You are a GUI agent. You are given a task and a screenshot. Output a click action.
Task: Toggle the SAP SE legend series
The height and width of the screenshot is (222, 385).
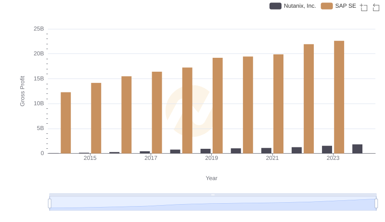point(338,6)
